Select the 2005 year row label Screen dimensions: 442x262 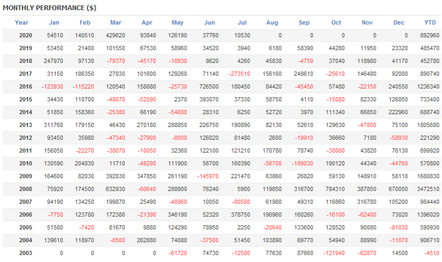click(x=26, y=227)
